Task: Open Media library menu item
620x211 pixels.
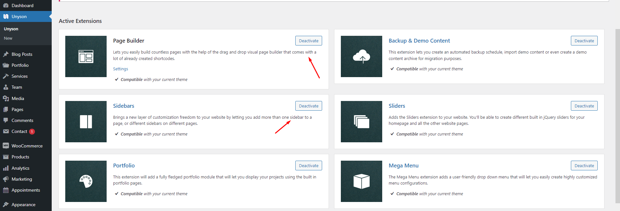Action: (26, 98)
